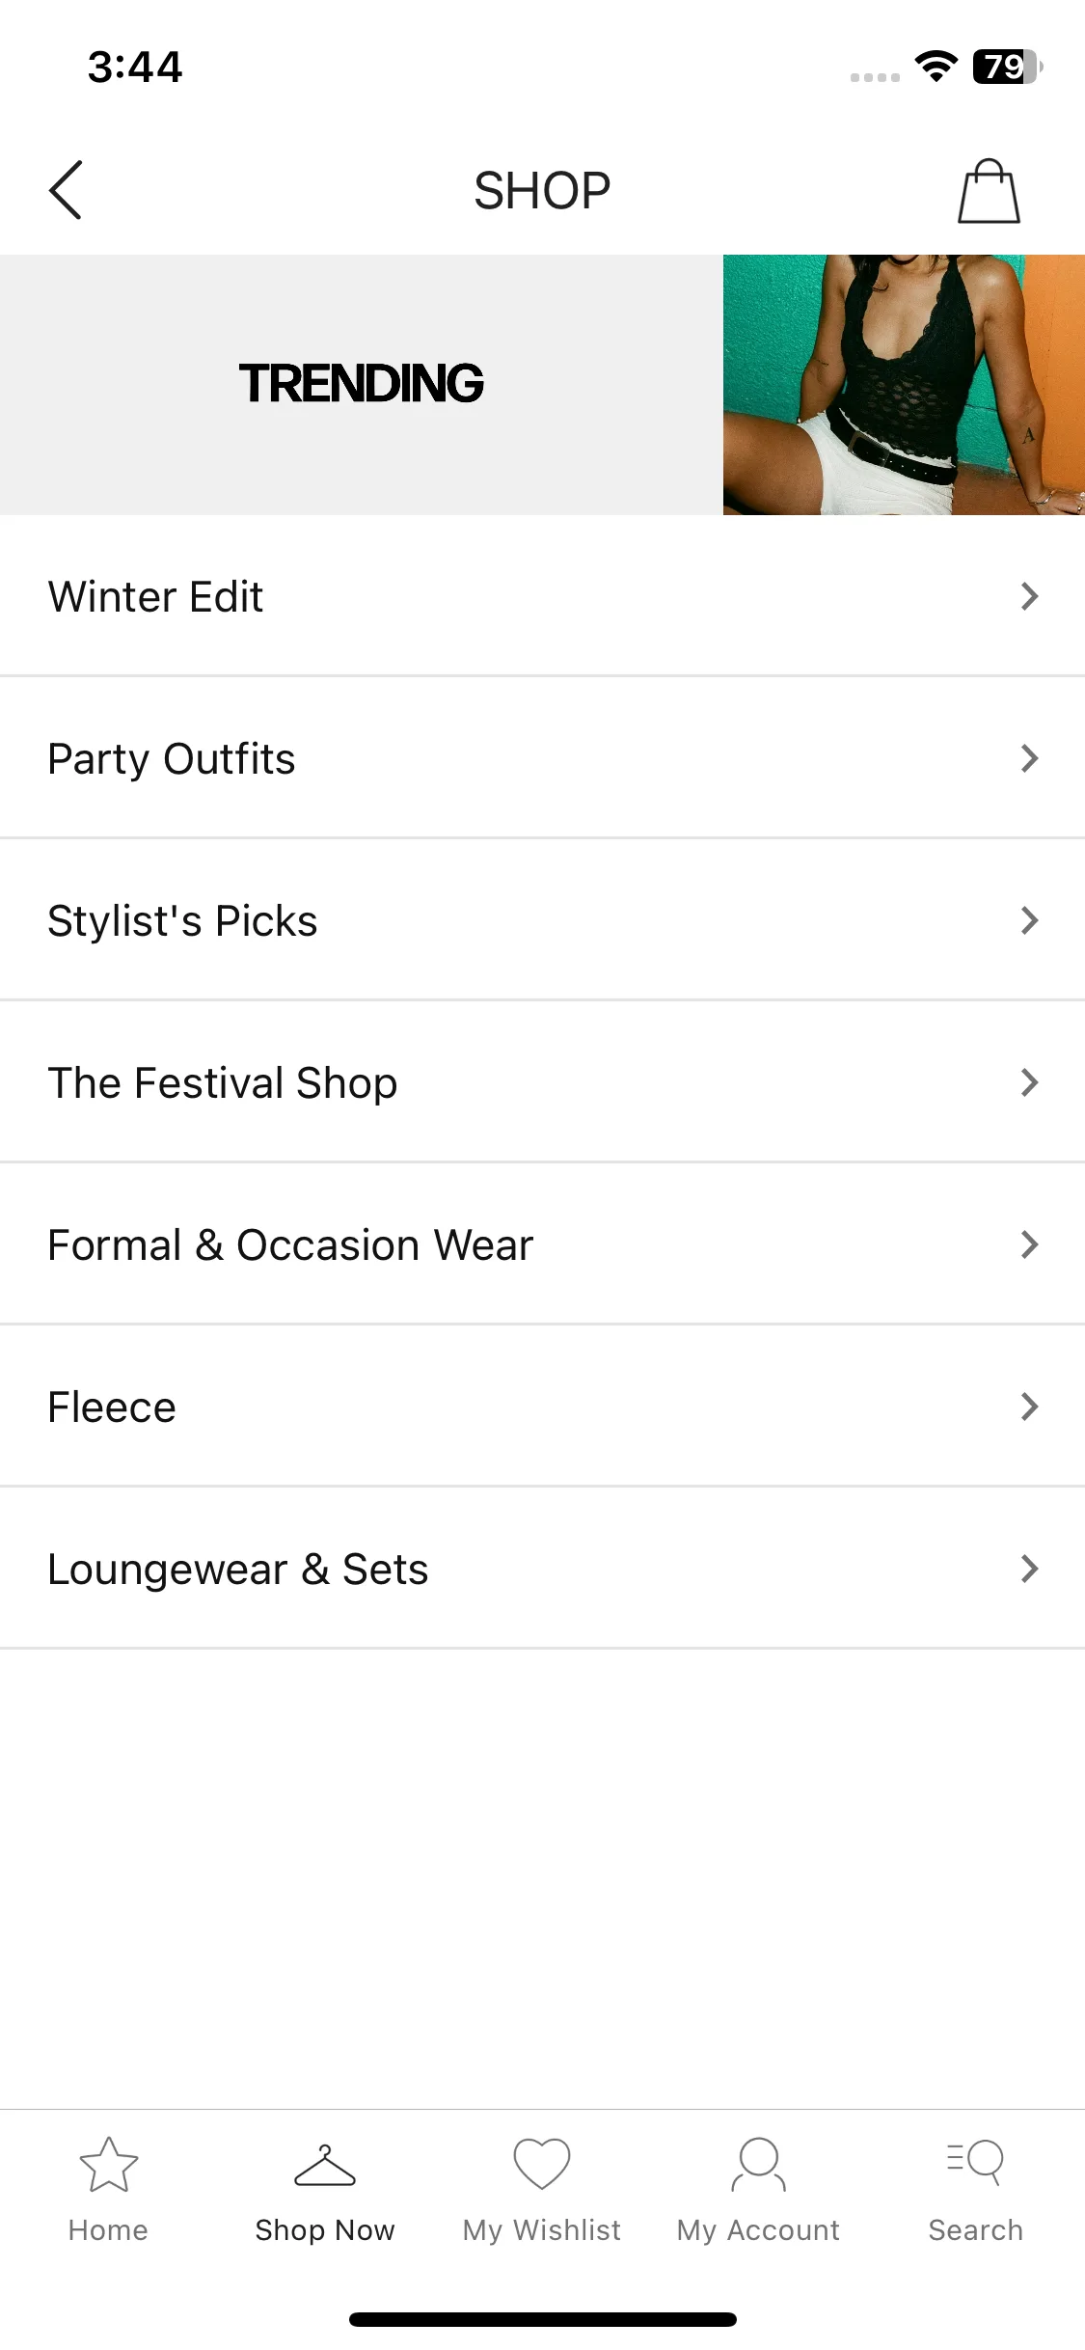This screenshot has height=2350, width=1085.
Task: Expand Loungewear & Sets chevron
Action: [x=1029, y=1569]
